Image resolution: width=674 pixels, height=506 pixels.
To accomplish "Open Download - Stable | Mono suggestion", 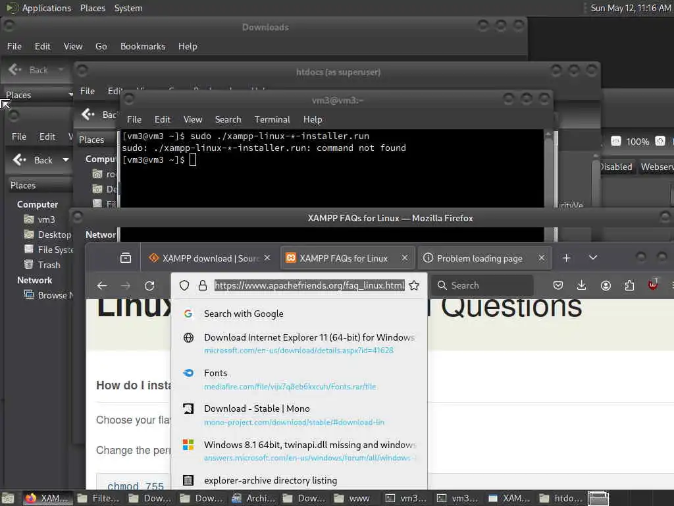I will 299,415.
